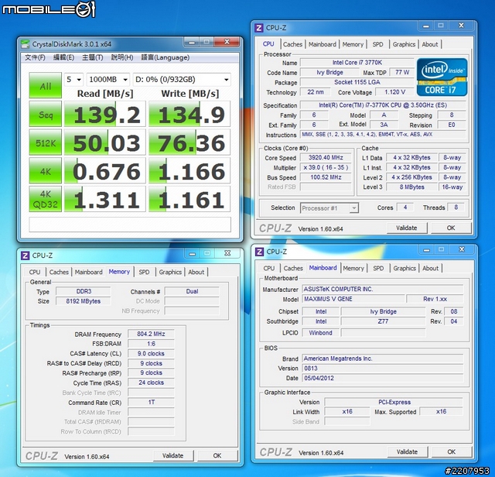Screen dimensions: 495x477
Task: Click the 512K read result 50.03
Action: click(x=105, y=142)
